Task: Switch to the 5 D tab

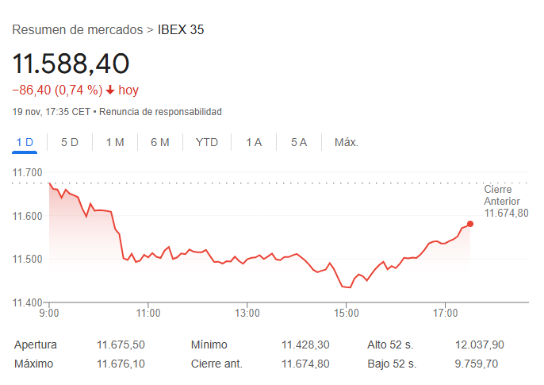Action: (x=70, y=142)
